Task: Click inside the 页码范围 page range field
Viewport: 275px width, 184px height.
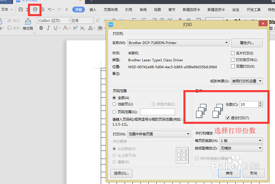Action: point(158,112)
